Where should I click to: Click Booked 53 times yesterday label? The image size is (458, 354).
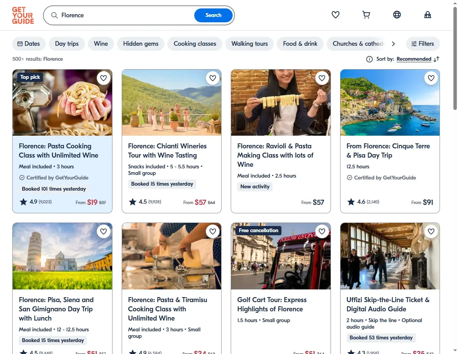[381, 337]
